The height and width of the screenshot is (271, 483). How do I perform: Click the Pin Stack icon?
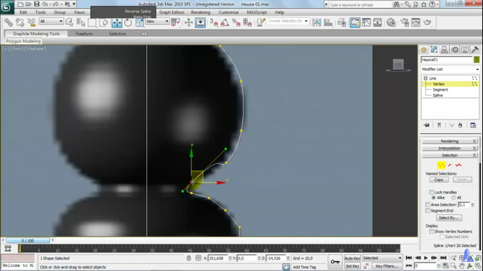(427, 125)
